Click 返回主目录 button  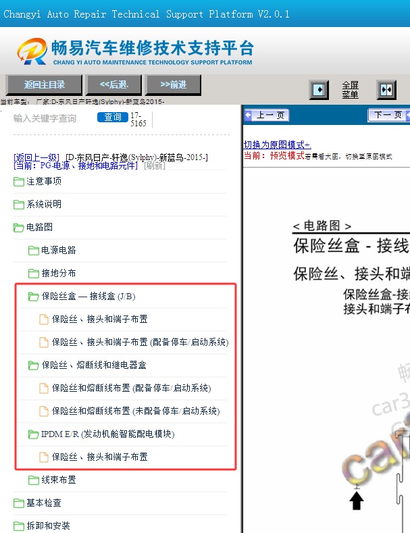(x=44, y=84)
